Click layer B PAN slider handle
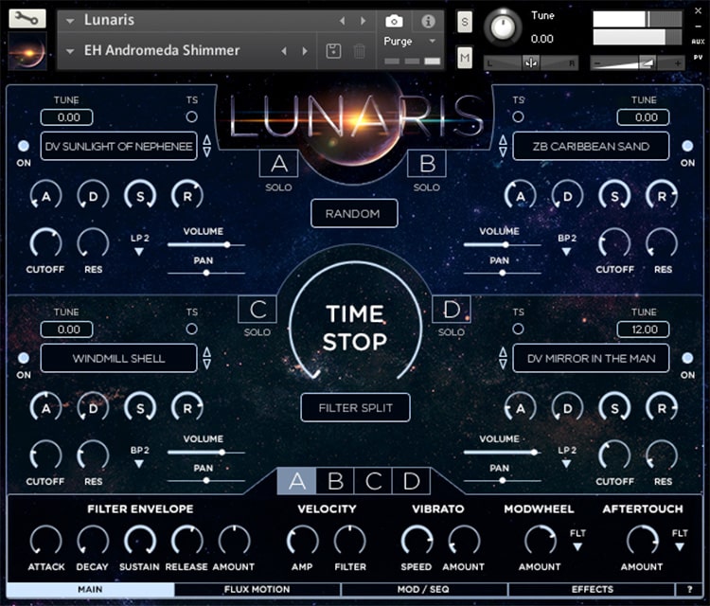The image size is (710, 606). (x=503, y=273)
